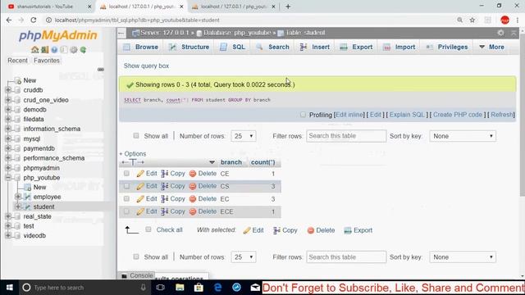Image resolution: width=525 pixels, height=295 pixels.
Task: Open the Insert tab
Action: point(315,48)
